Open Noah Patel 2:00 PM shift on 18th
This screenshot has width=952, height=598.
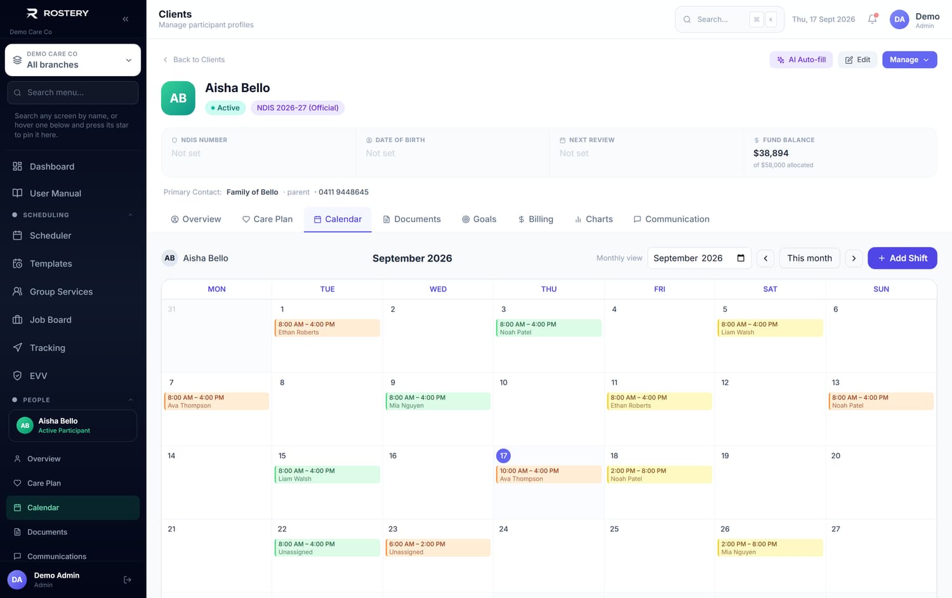(x=659, y=475)
